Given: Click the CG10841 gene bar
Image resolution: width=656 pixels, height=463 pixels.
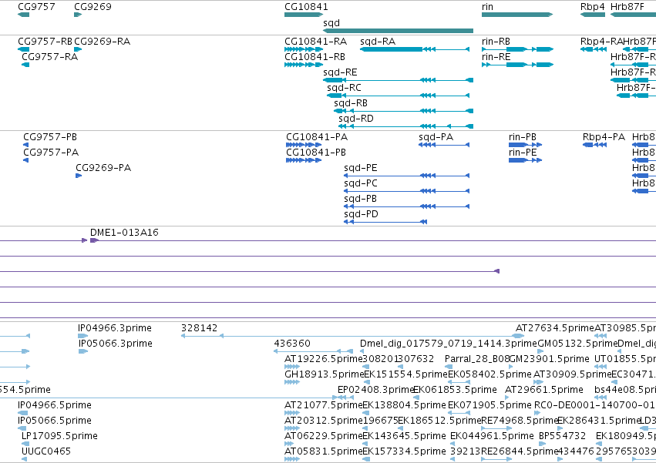Looking at the screenshot, I should 304,15.
